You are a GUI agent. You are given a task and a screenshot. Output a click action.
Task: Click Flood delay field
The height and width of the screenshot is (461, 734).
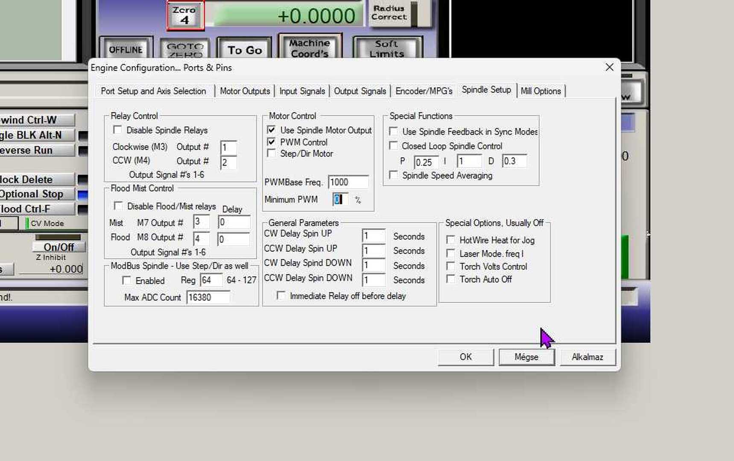234,239
